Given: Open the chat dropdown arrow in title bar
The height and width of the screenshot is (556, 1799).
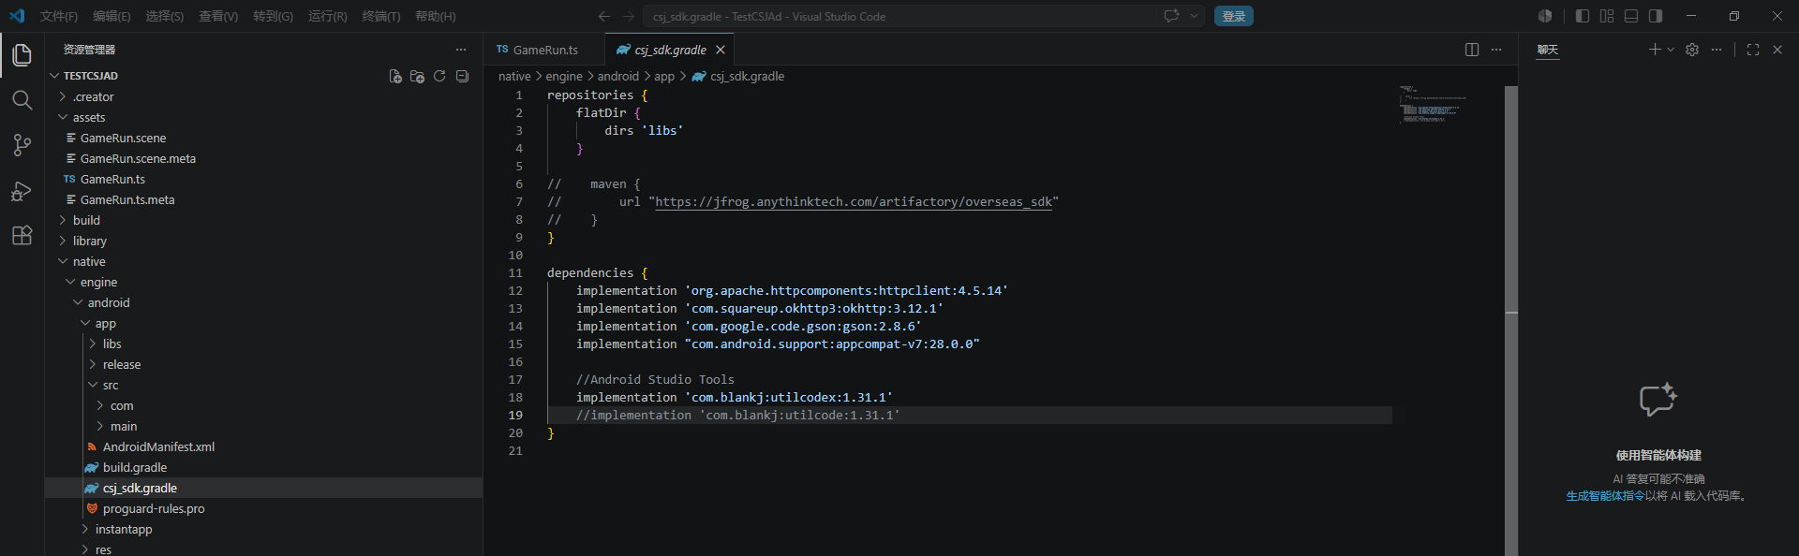Looking at the screenshot, I should pyautogui.click(x=1194, y=16).
